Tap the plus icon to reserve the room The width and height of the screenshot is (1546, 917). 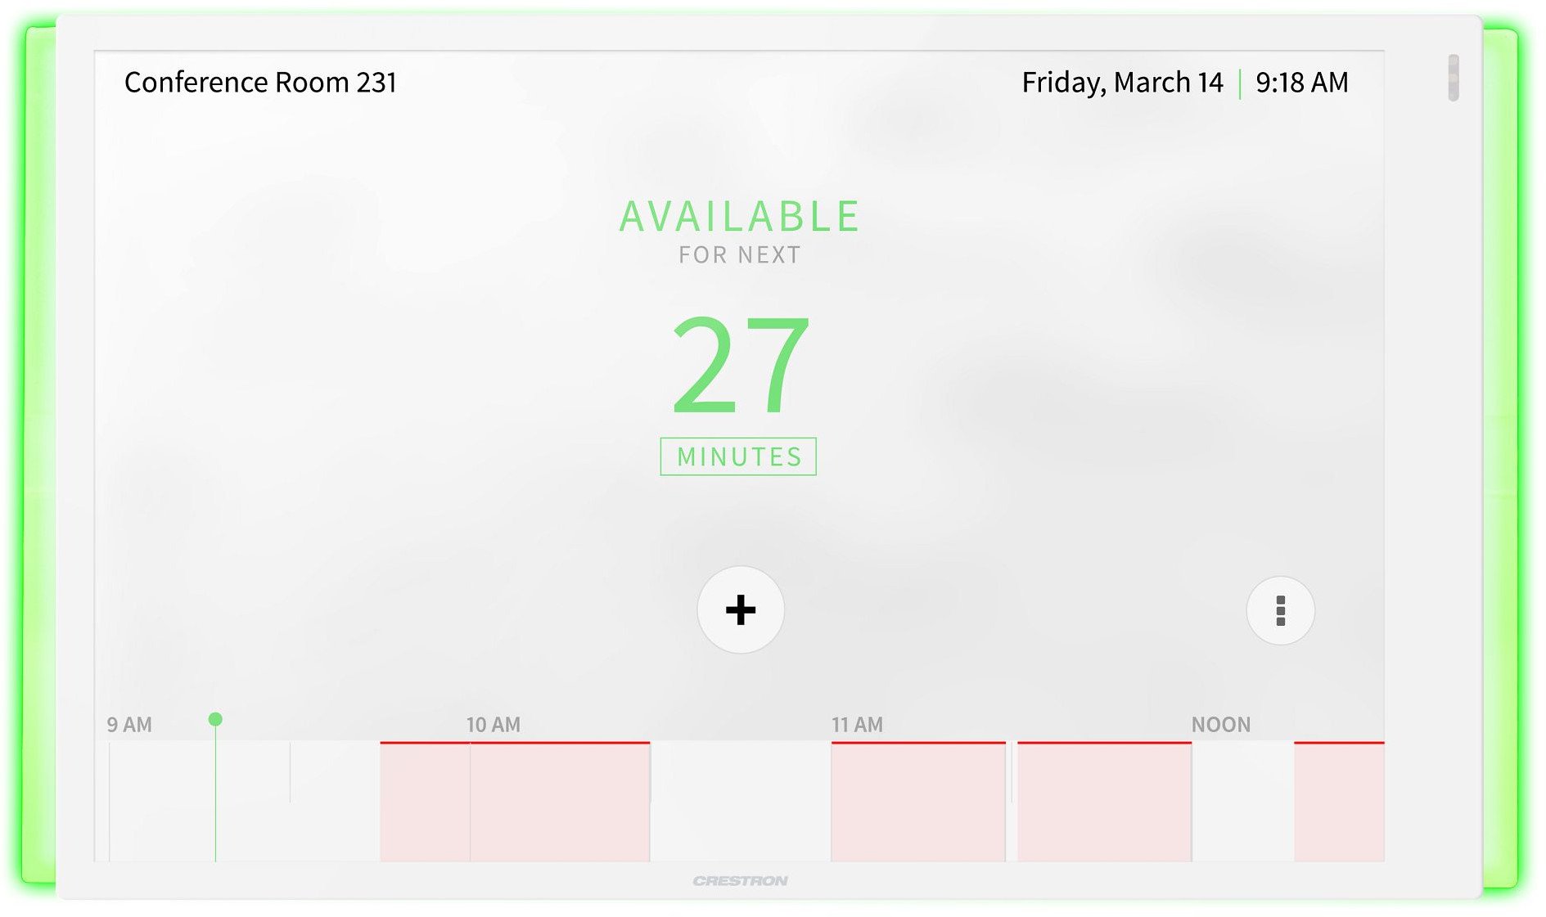point(740,609)
